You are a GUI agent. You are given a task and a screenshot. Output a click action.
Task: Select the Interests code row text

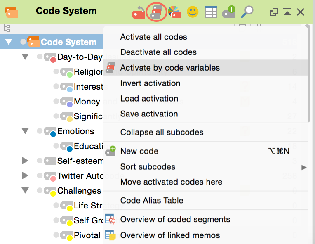pos(89,87)
